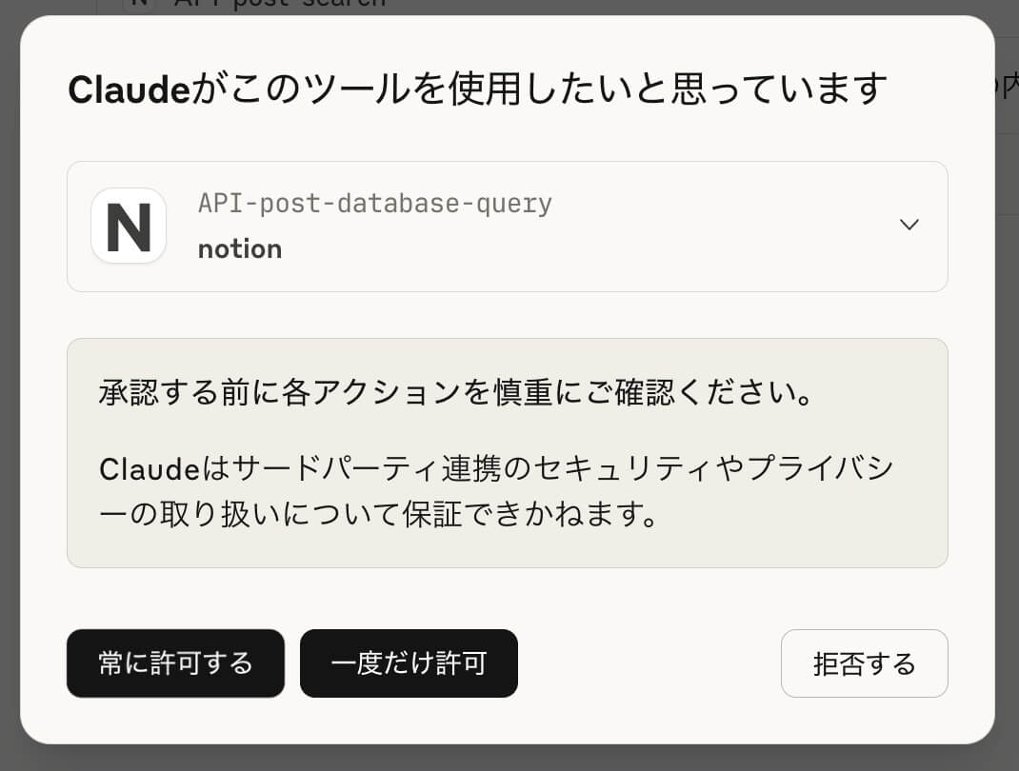Deny the request with 拒否する
This screenshot has width=1019, height=771.
tap(864, 663)
